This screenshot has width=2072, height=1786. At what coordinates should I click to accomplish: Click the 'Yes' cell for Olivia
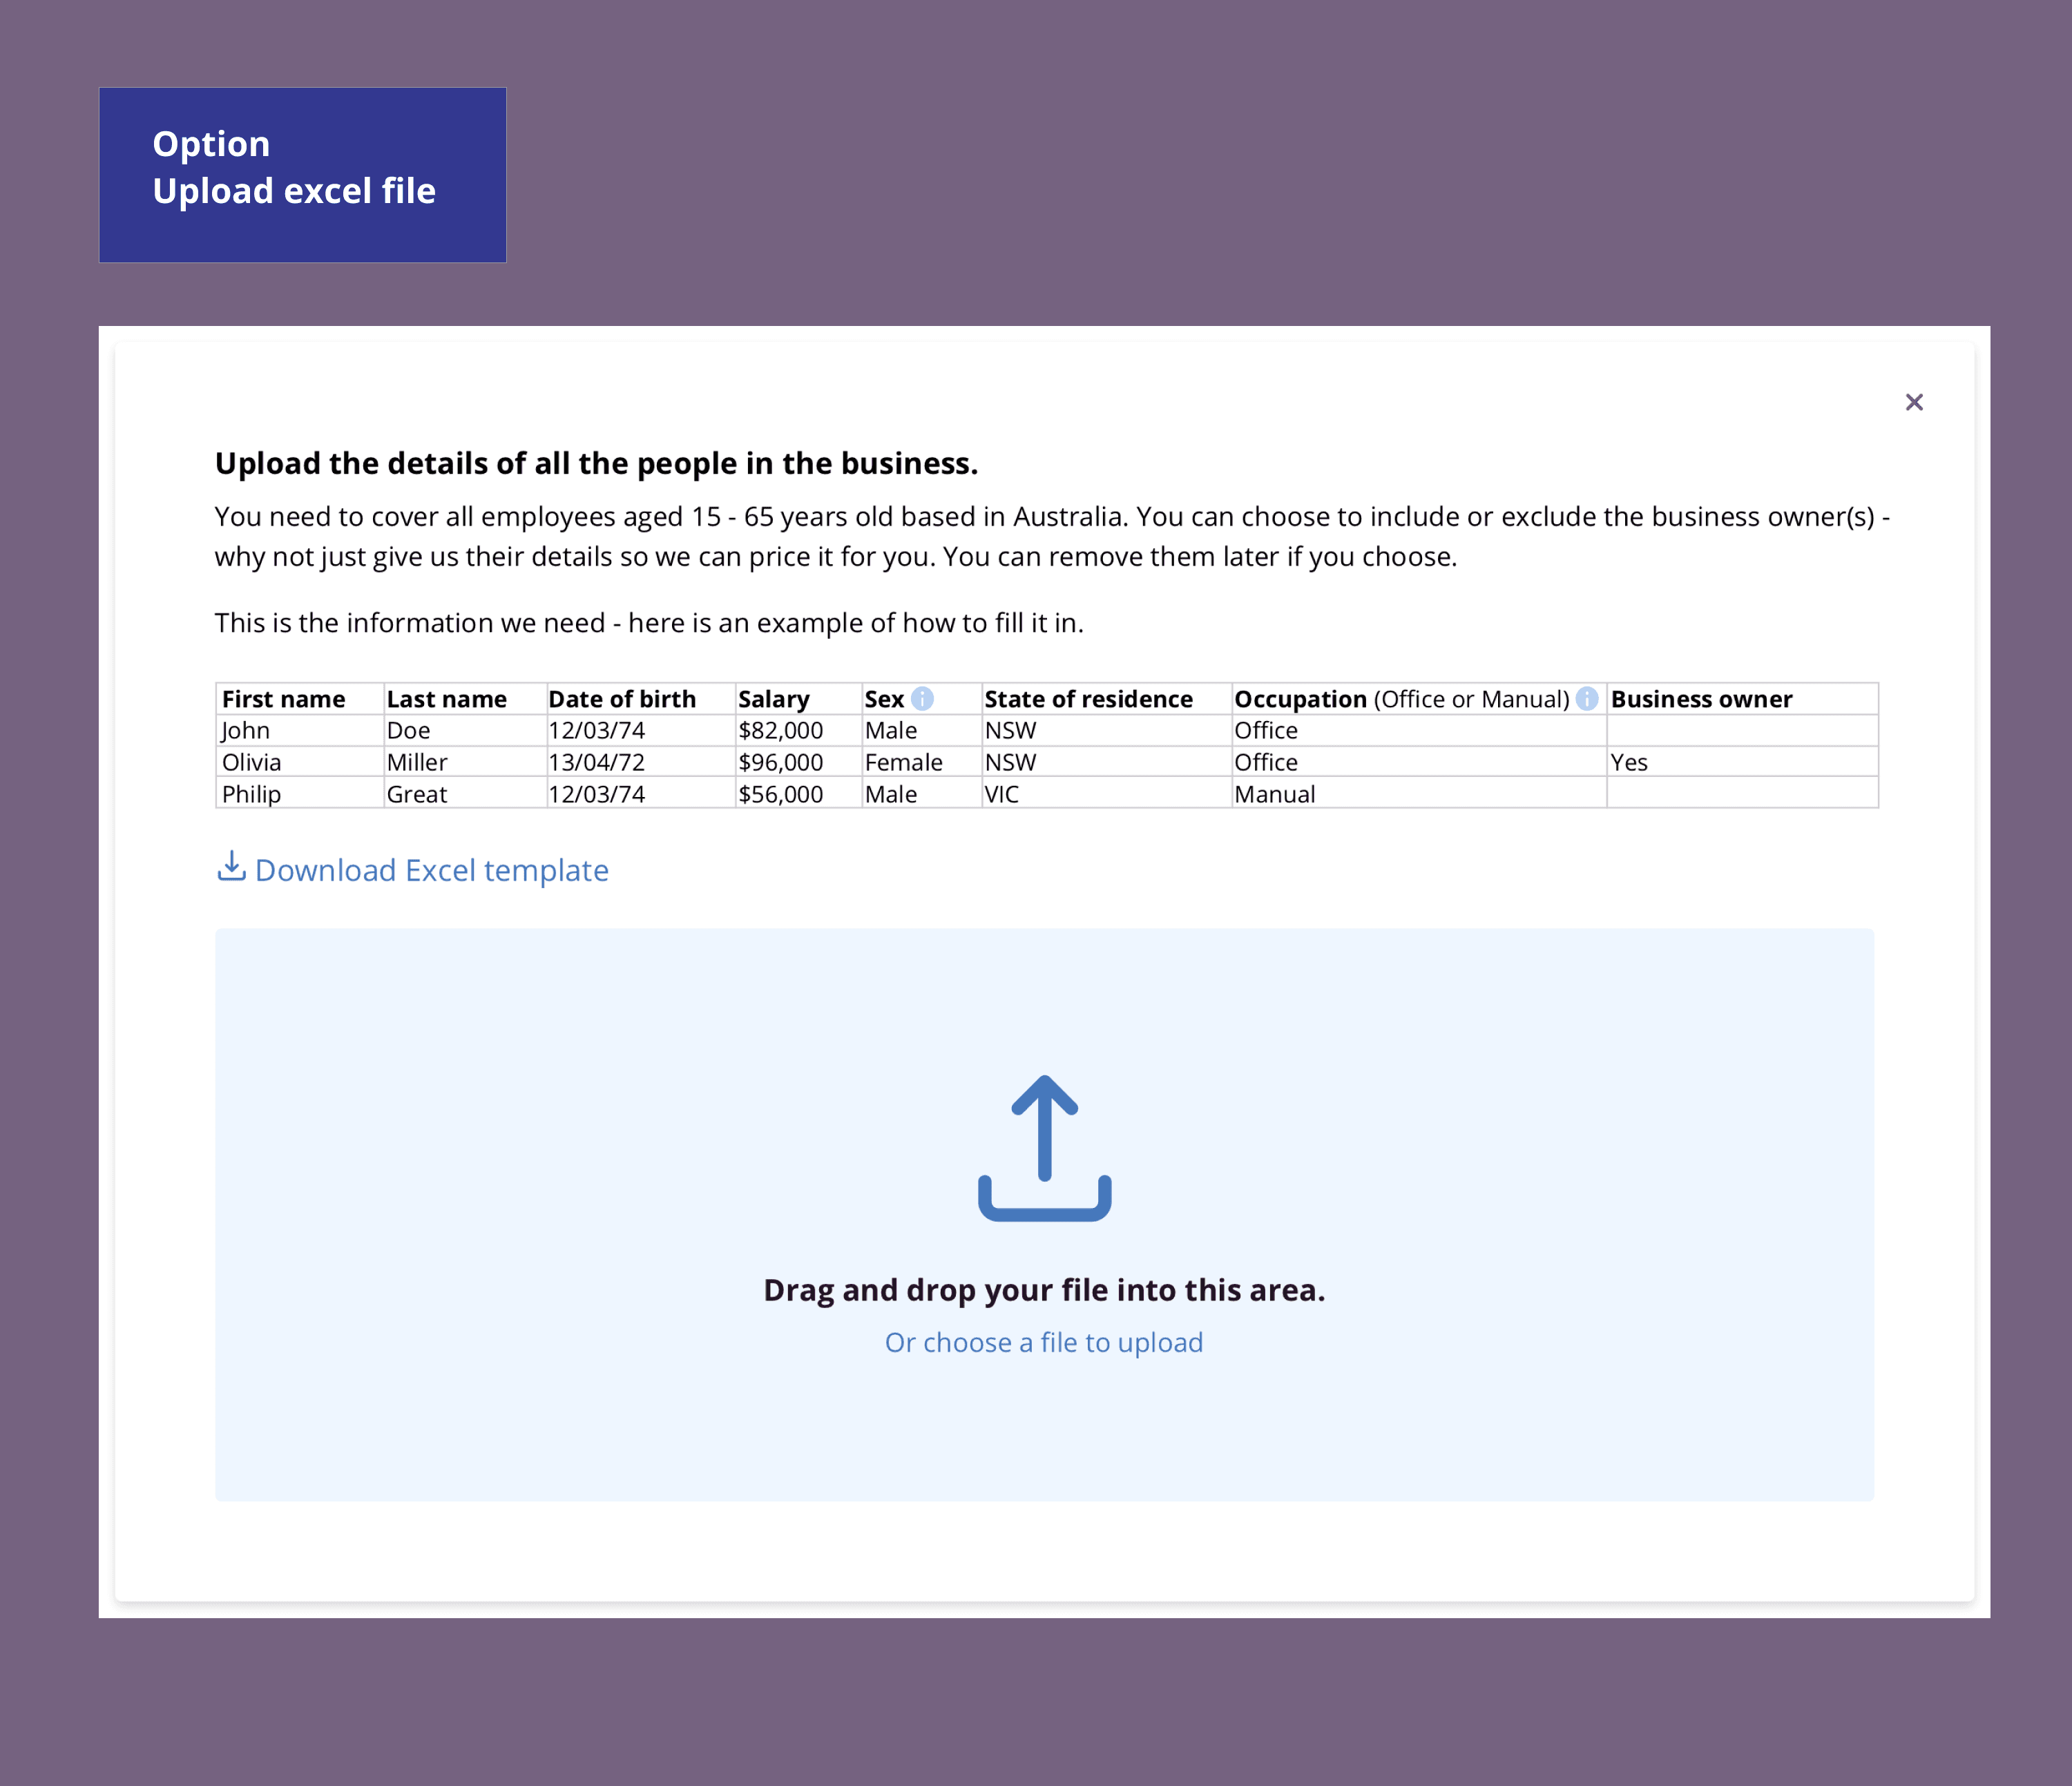tap(1628, 762)
